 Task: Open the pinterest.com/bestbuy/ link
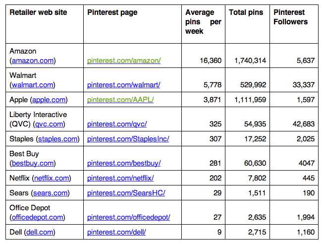point(124,163)
